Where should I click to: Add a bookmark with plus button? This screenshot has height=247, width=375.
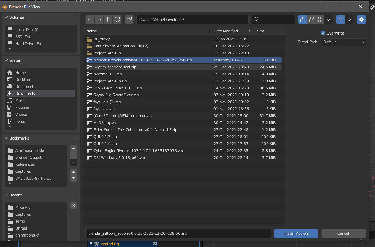(x=74, y=149)
